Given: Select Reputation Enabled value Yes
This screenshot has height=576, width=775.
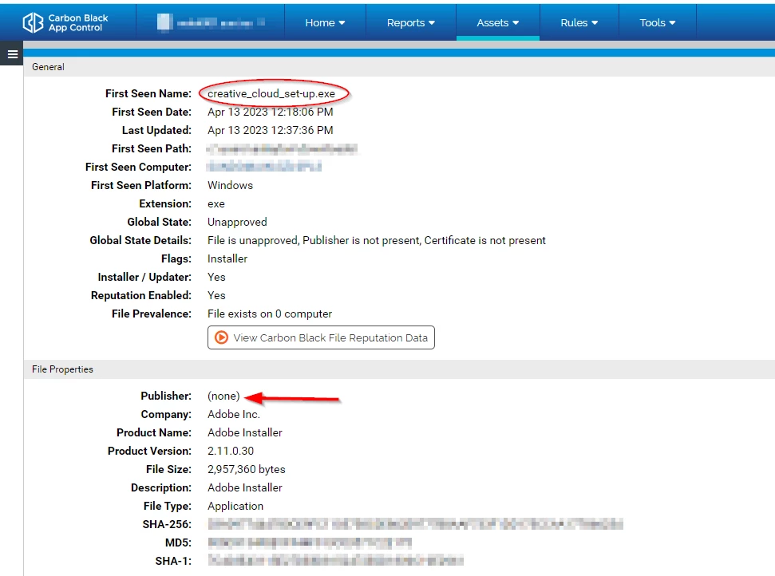Looking at the screenshot, I should tap(216, 295).
